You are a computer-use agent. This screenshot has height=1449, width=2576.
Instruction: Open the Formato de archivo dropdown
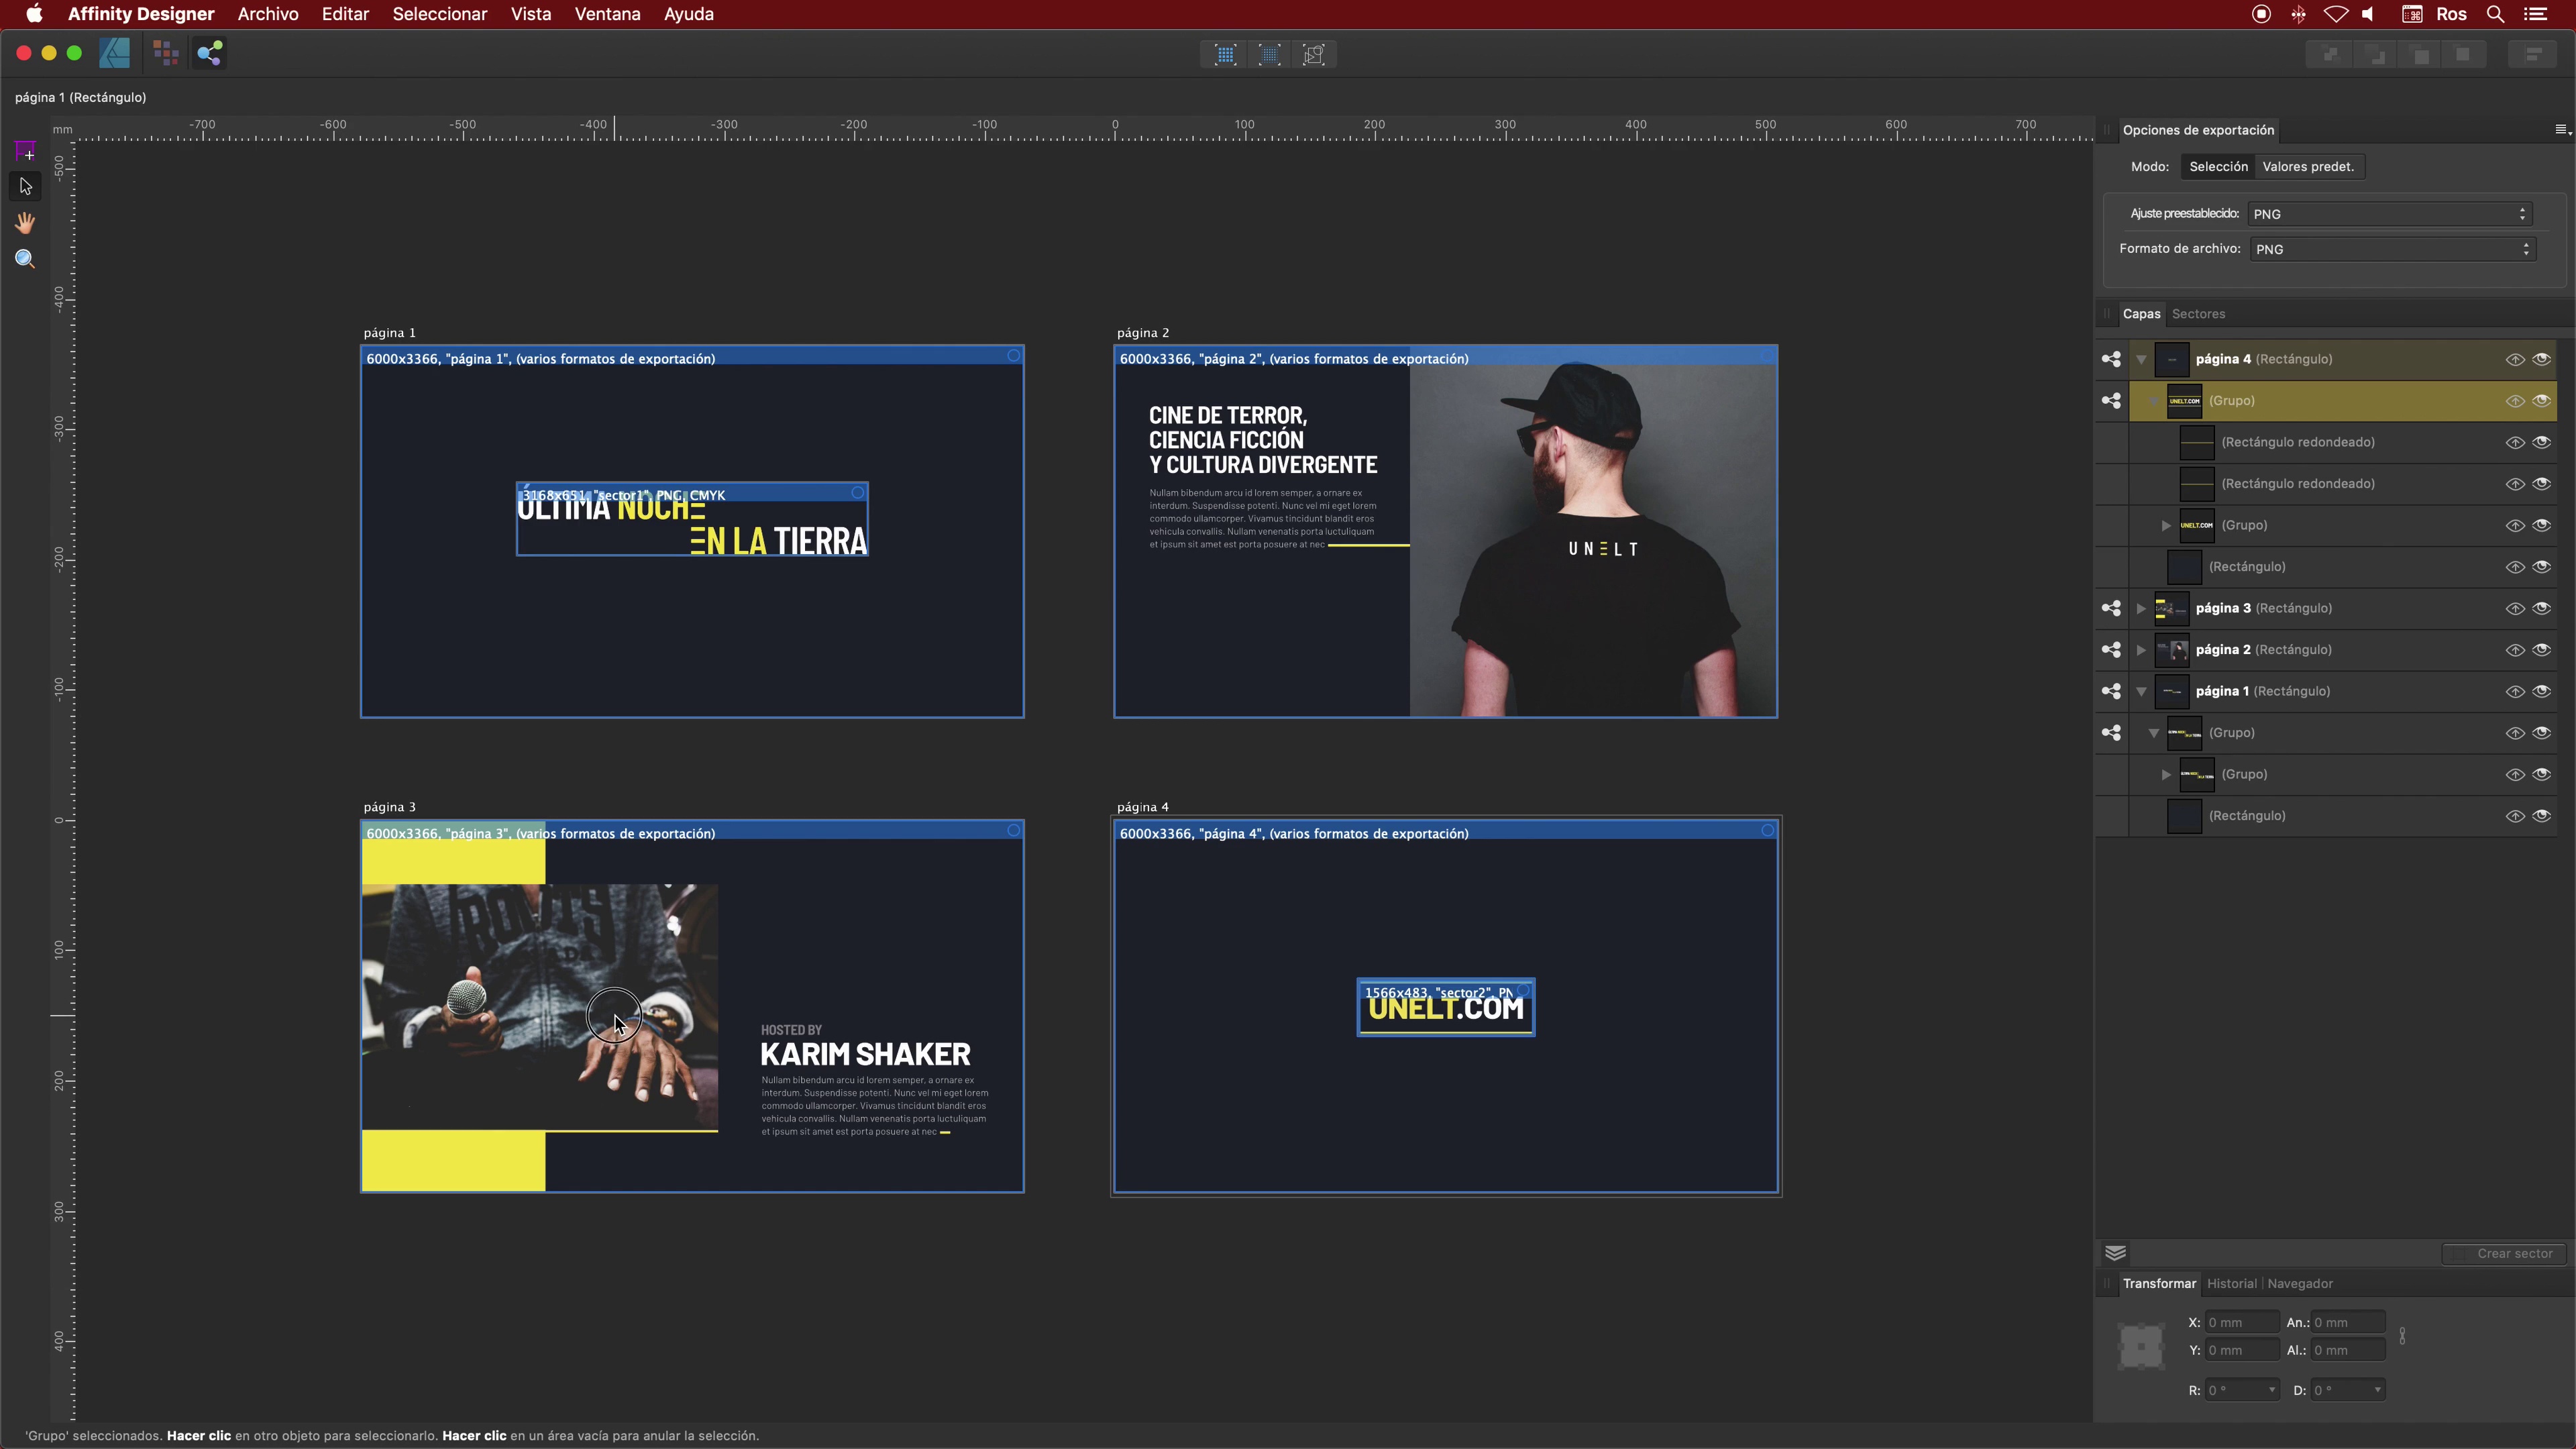click(x=2393, y=249)
